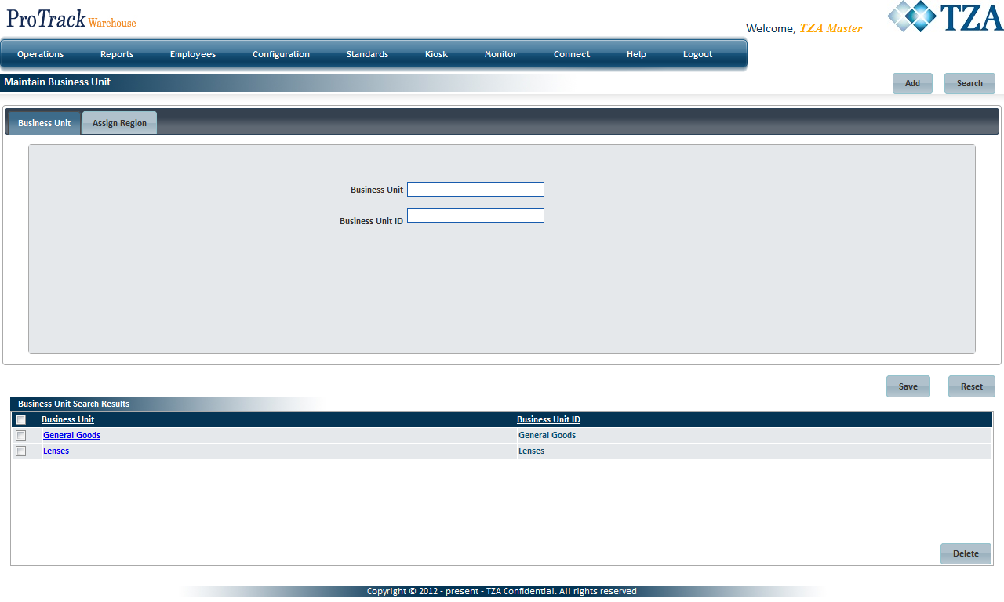Viewport: 1004px width, 602px height.
Task: Sort by the Business Unit ID column header
Action: pyautogui.click(x=548, y=420)
